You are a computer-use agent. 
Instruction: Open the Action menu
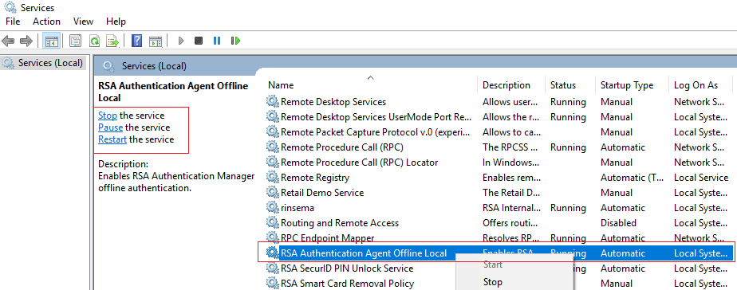(46, 22)
